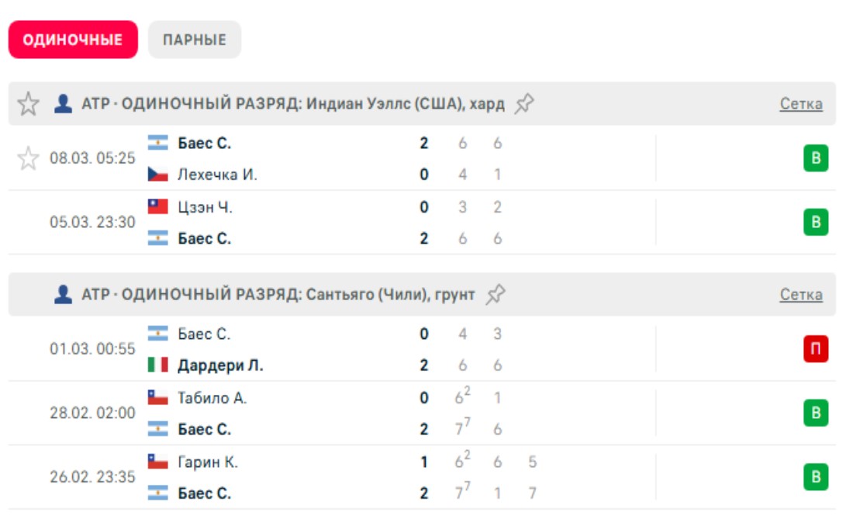This screenshot has width=846, height=519.
Task: Click the red П loss badge
Action: point(815,349)
